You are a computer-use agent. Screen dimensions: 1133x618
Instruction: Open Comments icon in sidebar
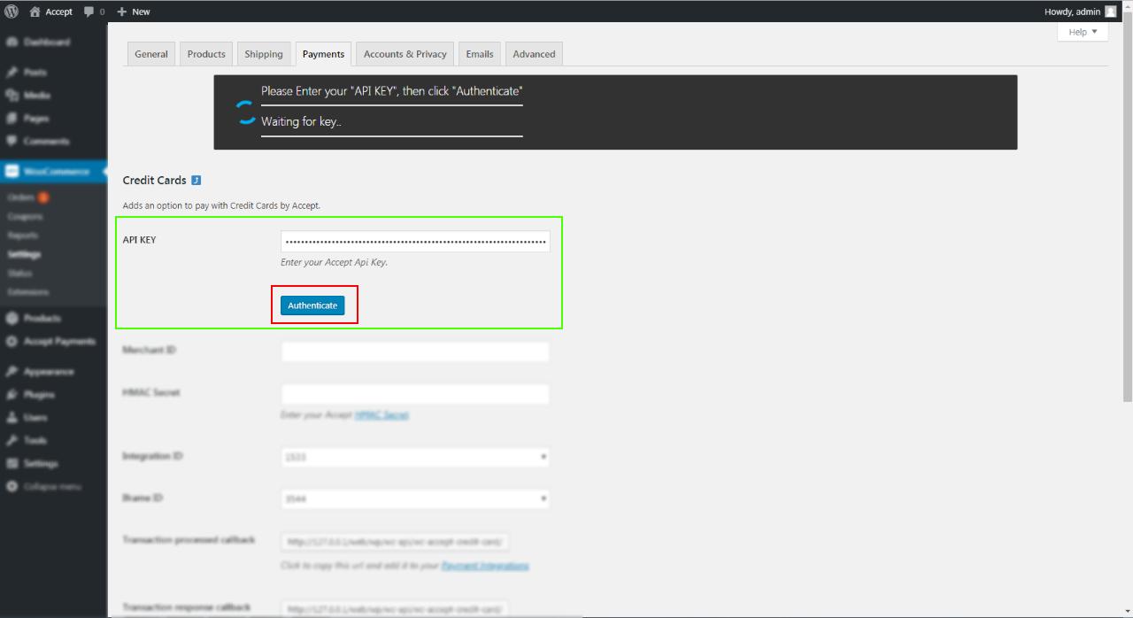click(x=12, y=141)
